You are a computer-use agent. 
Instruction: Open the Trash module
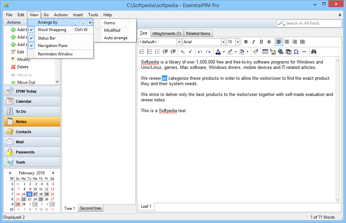(32, 162)
